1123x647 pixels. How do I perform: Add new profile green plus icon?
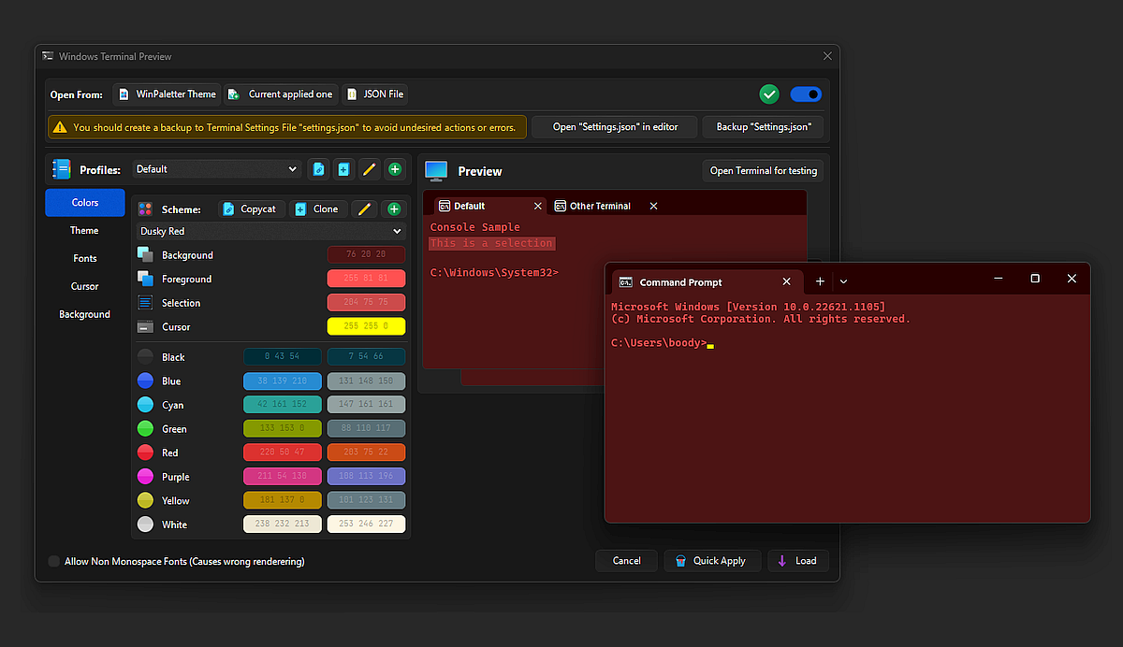[x=395, y=169]
